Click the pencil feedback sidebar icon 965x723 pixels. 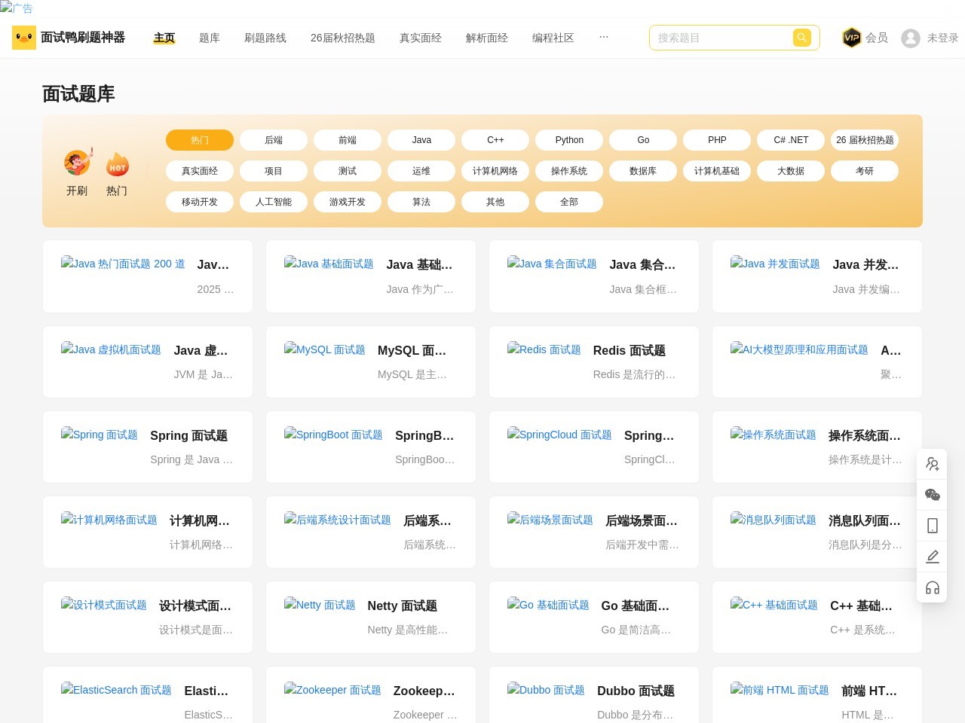tap(933, 557)
